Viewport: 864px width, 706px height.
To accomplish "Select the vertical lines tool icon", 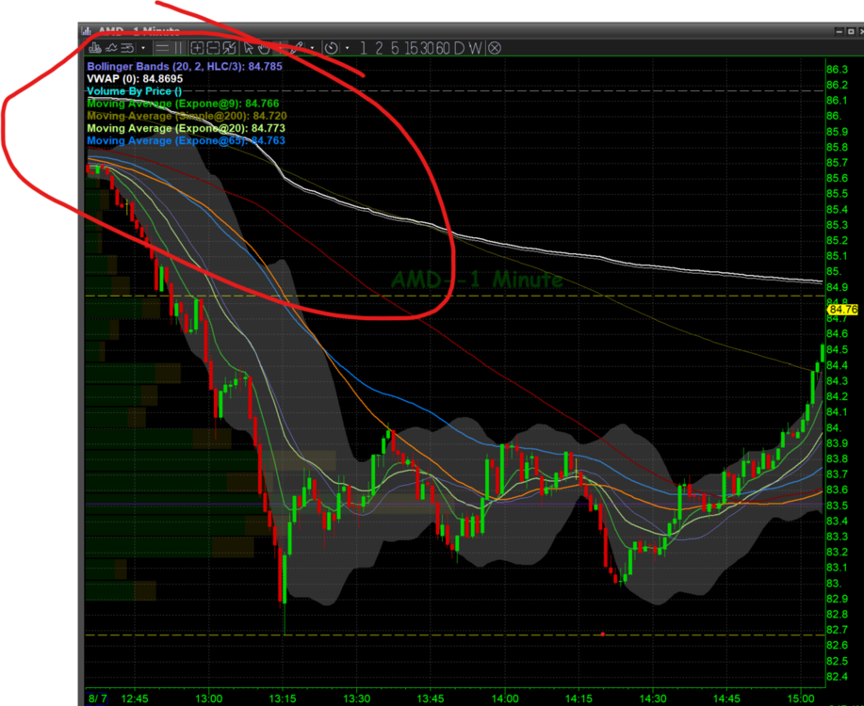I will 177,47.
